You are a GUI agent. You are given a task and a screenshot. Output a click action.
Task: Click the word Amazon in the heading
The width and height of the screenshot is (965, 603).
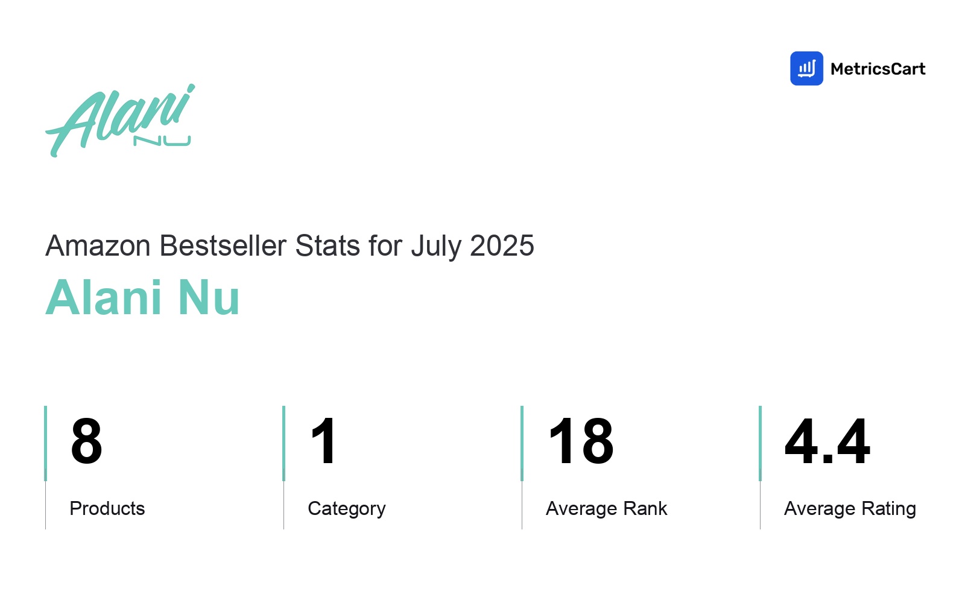[98, 246]
